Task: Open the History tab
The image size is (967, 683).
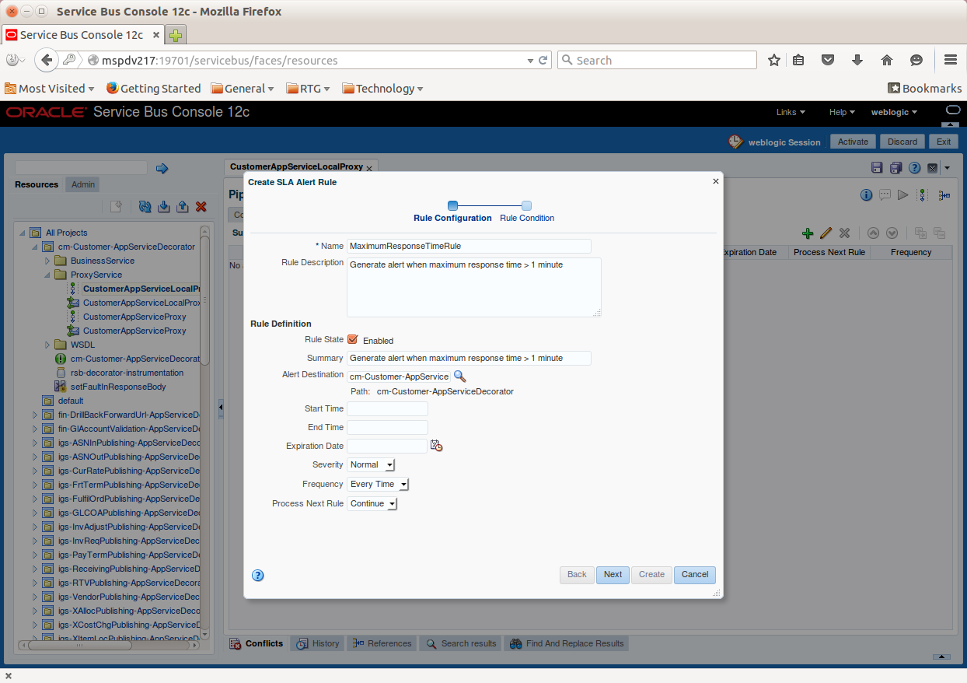Action: point(318,643)
